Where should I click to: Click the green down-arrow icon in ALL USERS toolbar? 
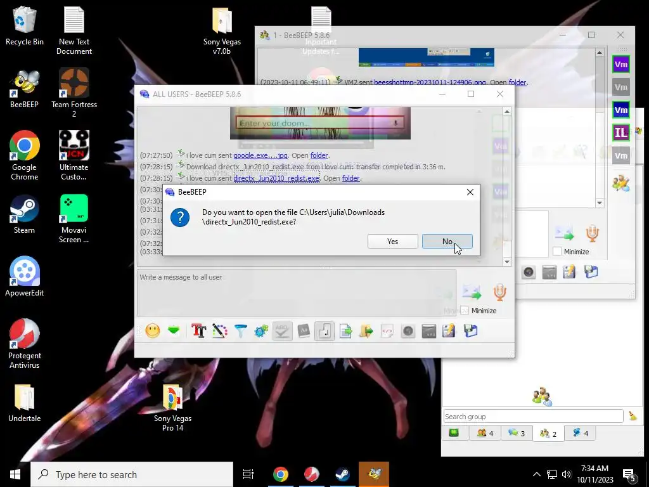(174, 331)
